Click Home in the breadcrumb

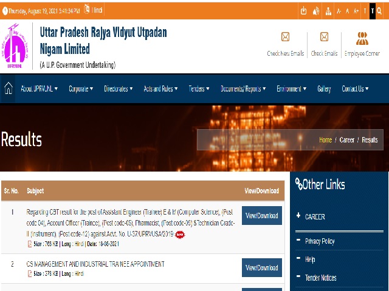pyautogui.click(x=326, y=140)
